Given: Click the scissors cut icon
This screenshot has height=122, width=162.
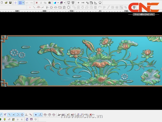Looking at the screenshot, I should (41, 3).
